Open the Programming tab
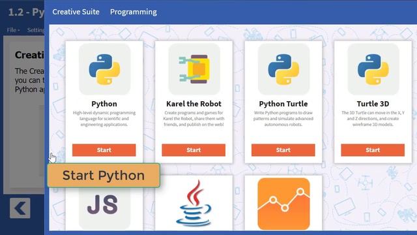The width and height of the screenshot is (417, 235). coord(134,12)
